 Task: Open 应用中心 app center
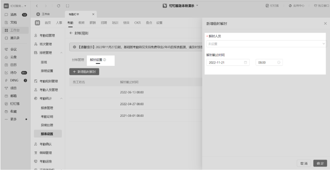click(297, 6)
